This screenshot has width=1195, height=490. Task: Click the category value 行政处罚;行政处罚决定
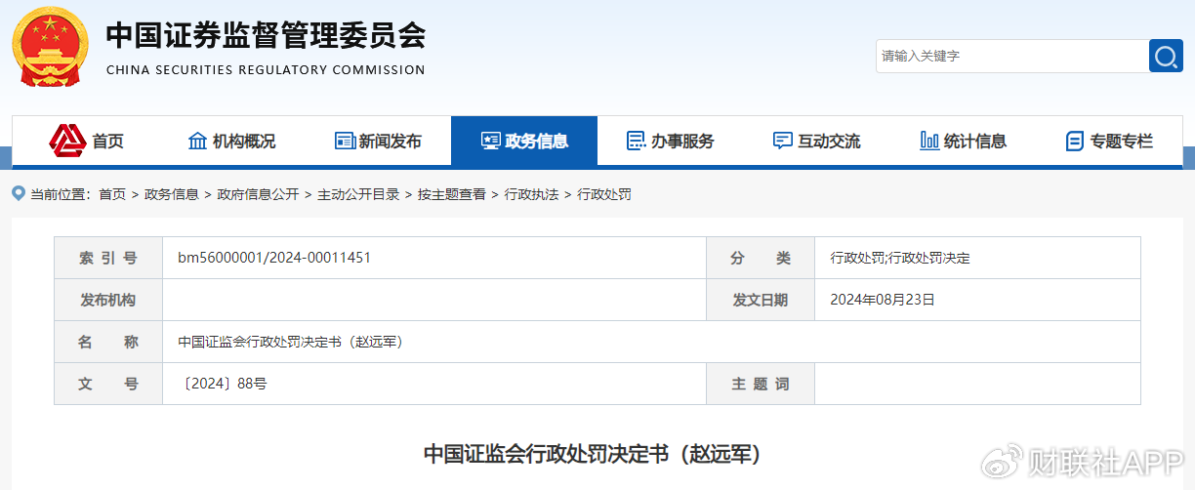[x=900, y=258]
